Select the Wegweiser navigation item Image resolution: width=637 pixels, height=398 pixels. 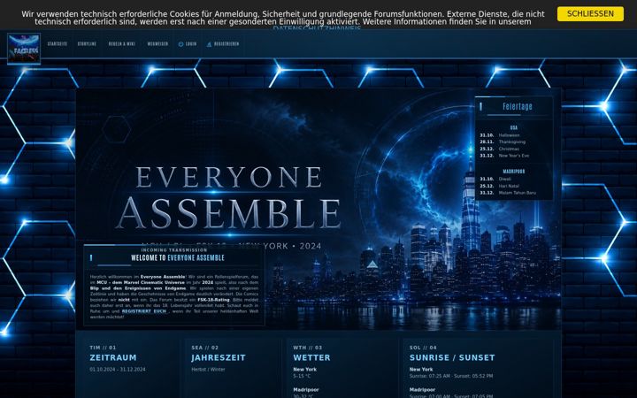click(x=157, y=44)
